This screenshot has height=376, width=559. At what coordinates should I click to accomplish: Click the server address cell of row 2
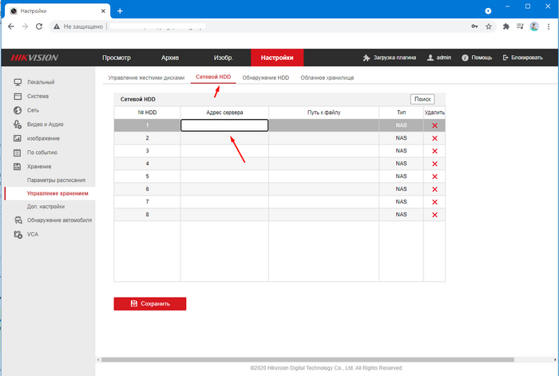tap(224, 138)
